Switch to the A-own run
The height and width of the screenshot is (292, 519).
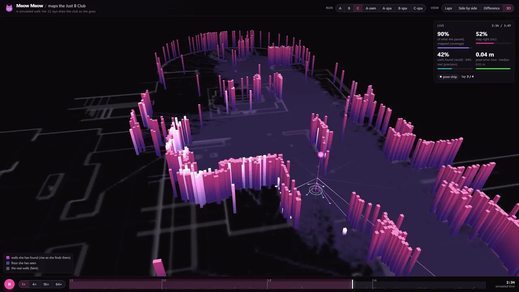click(x=371, y=8)
